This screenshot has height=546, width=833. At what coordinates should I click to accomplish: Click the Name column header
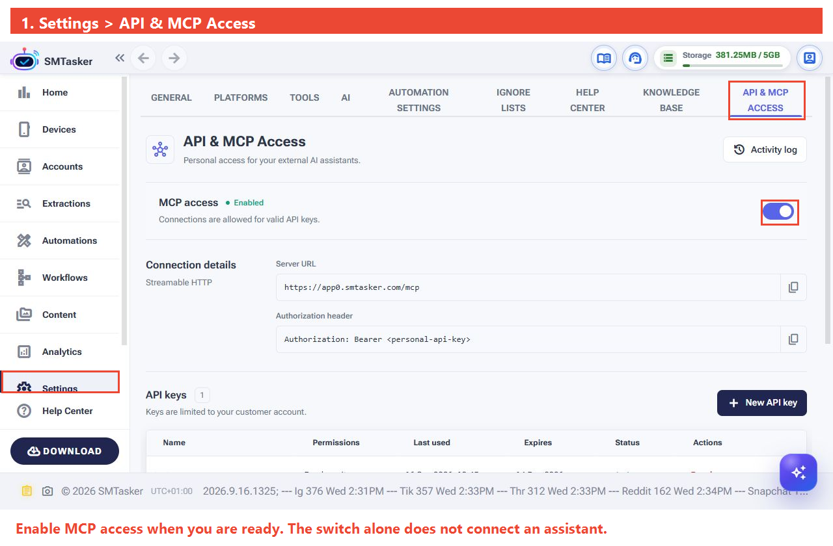pos(174,443)
